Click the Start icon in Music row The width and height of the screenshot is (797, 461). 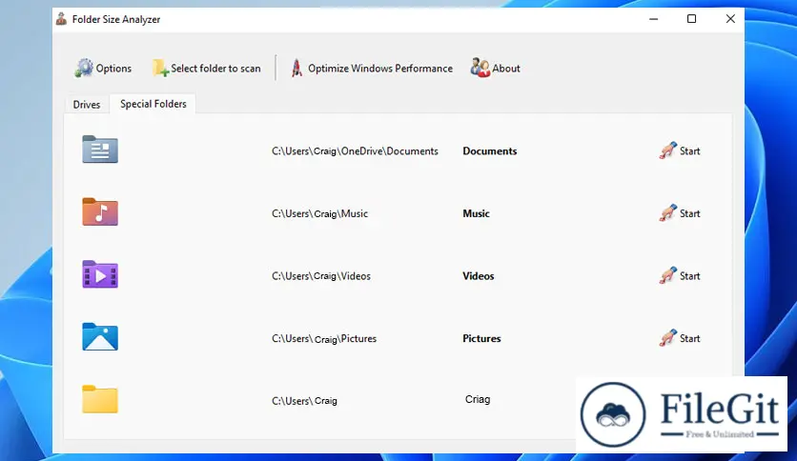[668, 212]
